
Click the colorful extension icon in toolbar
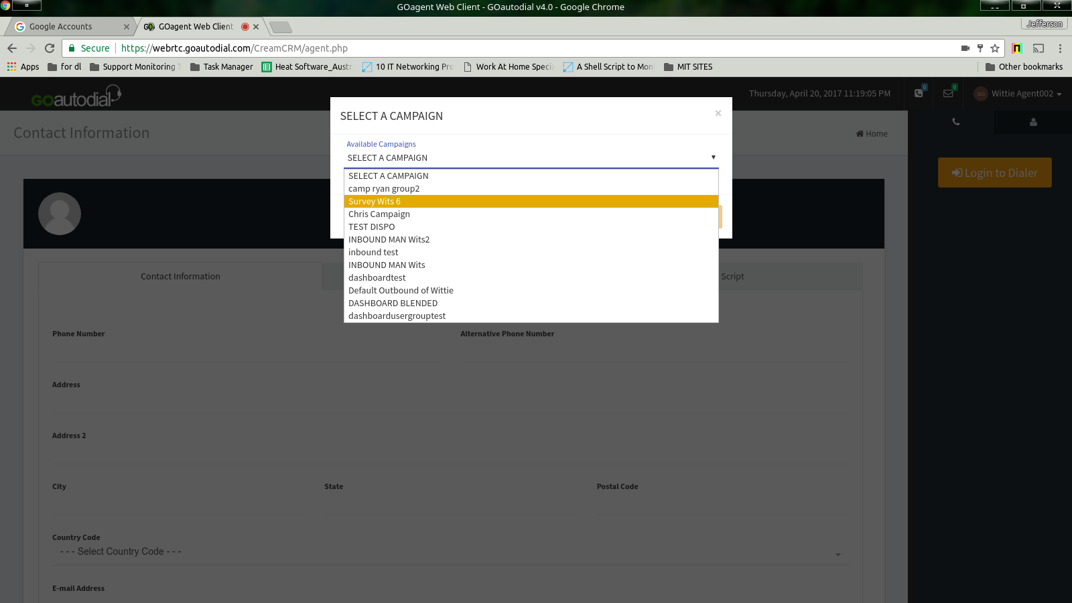coord(1016,48)
